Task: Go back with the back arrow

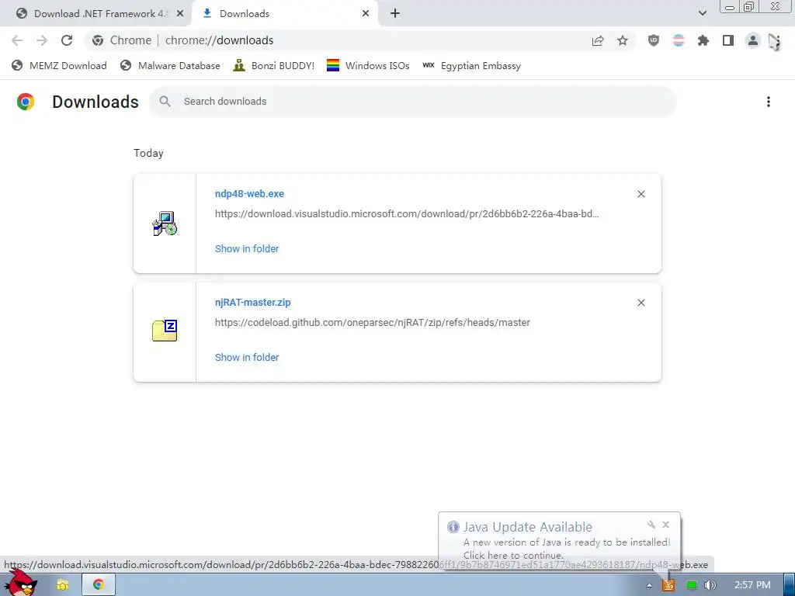Action: (17, 40)
